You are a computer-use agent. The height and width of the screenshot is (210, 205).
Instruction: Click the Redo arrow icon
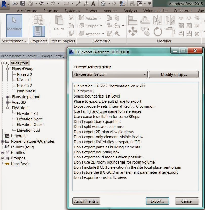(53, 4)
